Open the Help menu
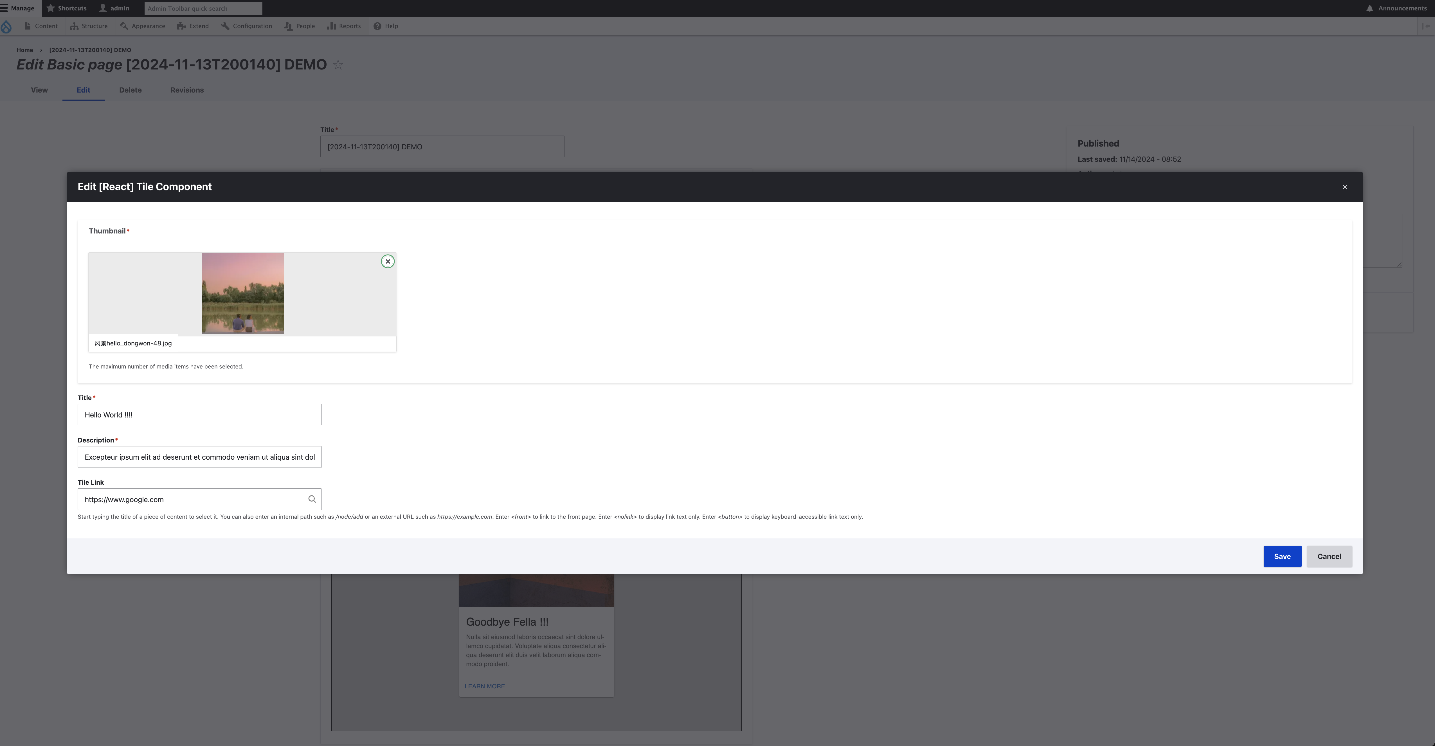 (386, 26)
